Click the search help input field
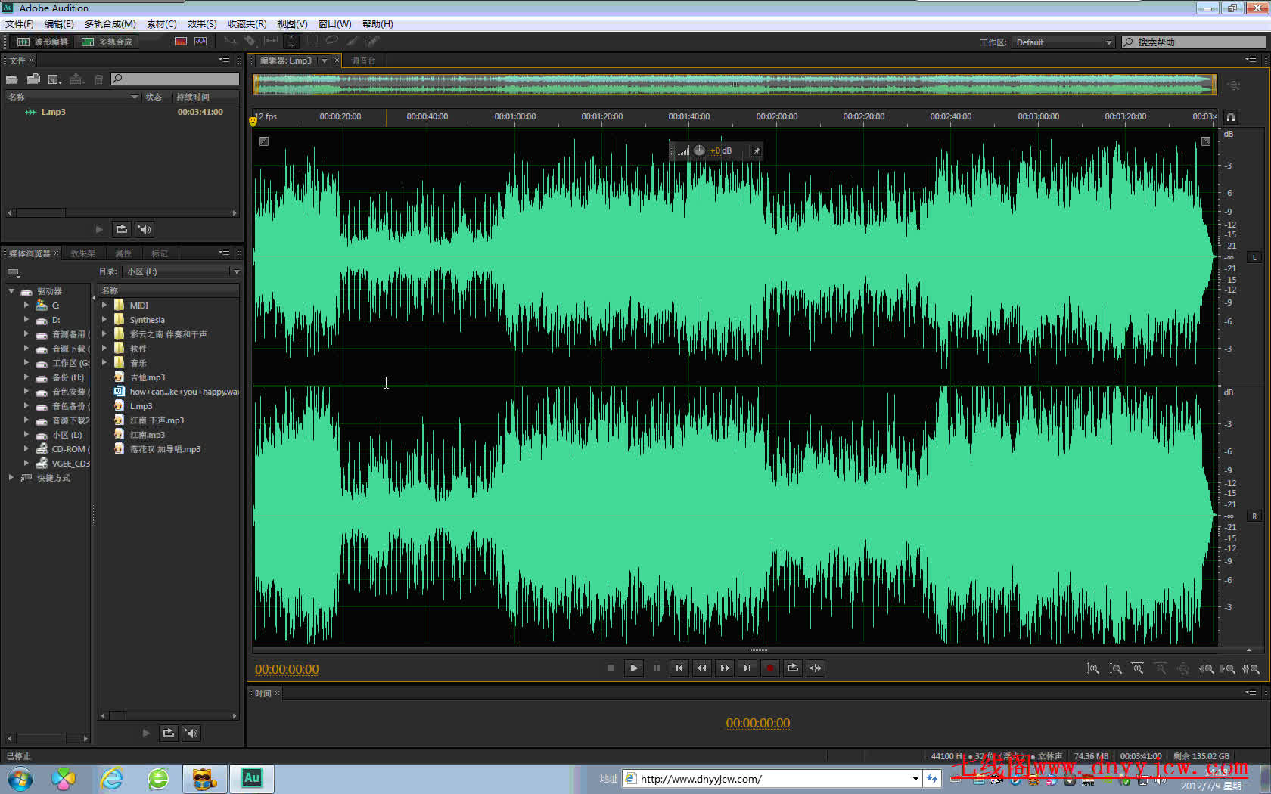This screenshot has width=1271, height=794. pyautogui.click(x=1193, y=42)
